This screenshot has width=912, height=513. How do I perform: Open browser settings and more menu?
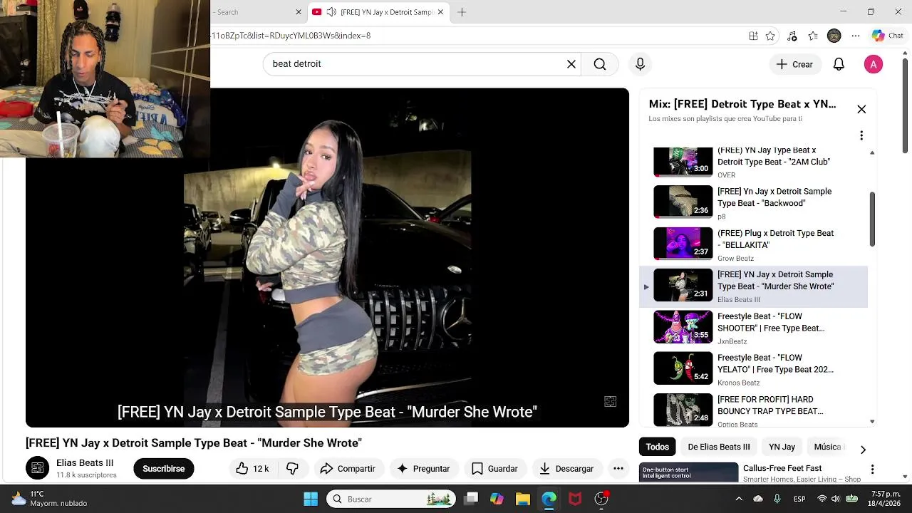pos(856,36)
